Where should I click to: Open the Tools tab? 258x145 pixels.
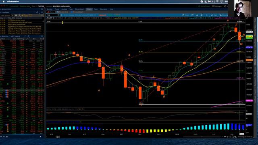tap(96, 9)
